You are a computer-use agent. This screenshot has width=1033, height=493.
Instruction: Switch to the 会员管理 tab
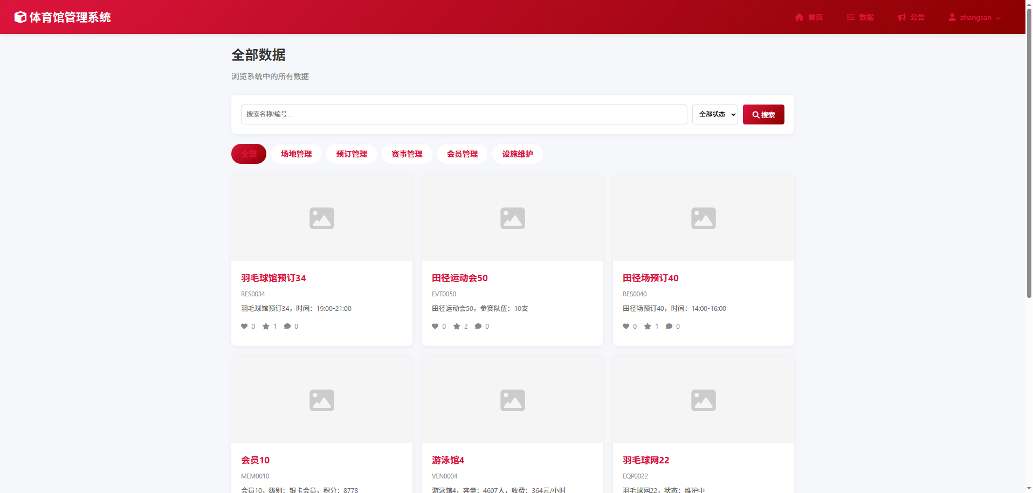coord(462,154)
